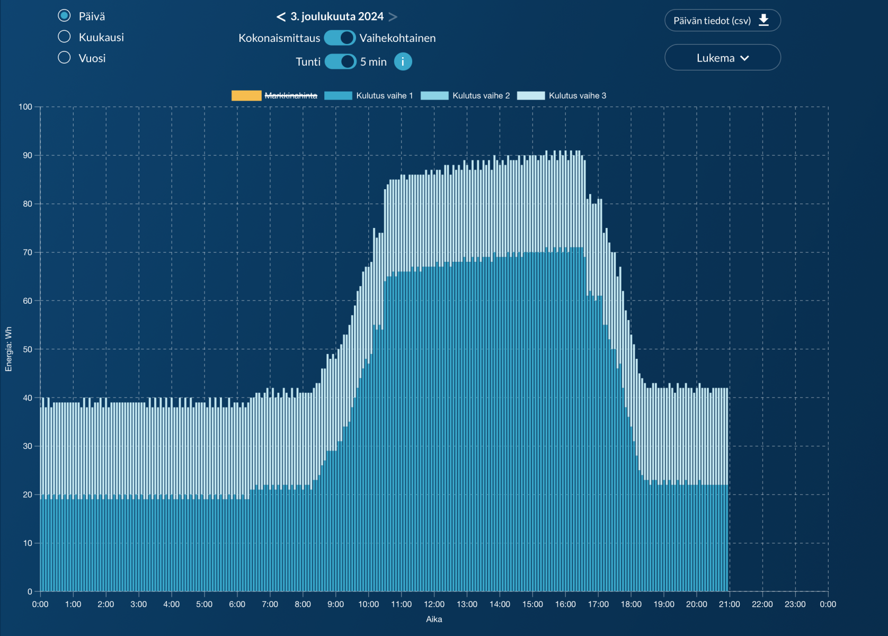Toggle the Tunti / 5 min switch
This screenshot has height=636, width=888.
click(x=340, y=61)
